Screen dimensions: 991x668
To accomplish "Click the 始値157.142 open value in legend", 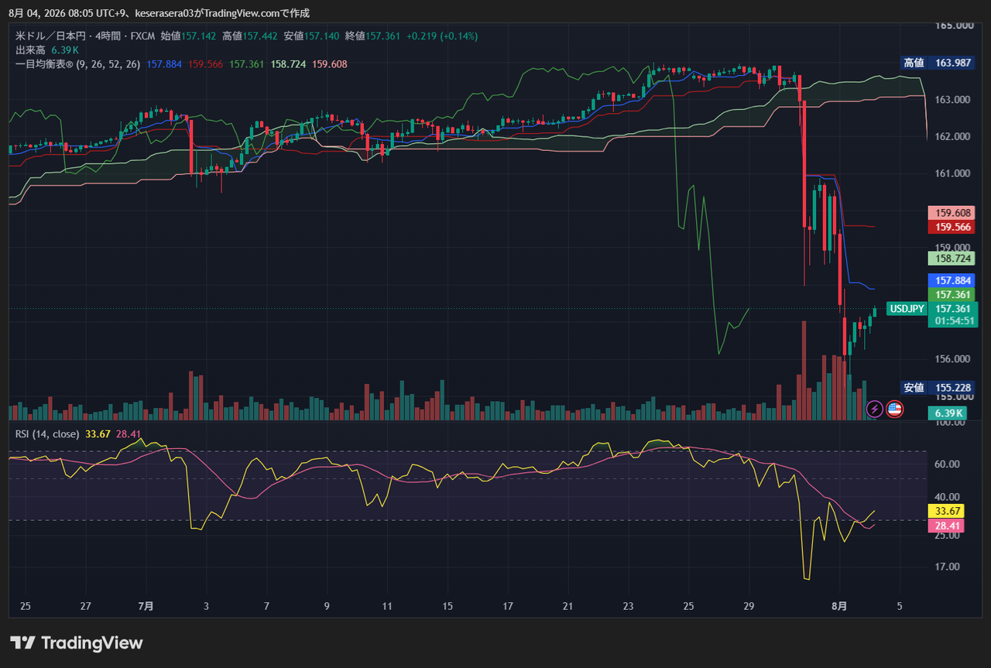I will pyautogui.click(x=188, y=36).
